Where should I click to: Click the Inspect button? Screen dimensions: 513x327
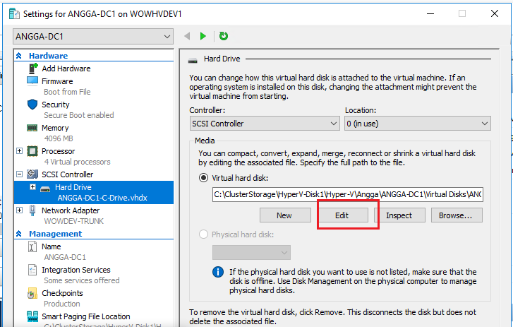tap(399, 215)
